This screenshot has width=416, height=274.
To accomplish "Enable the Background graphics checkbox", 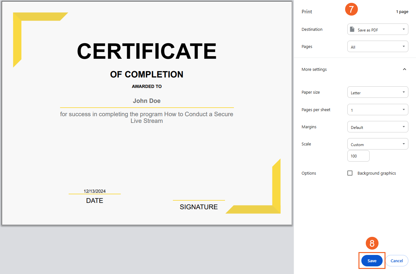I will point(350,173).
